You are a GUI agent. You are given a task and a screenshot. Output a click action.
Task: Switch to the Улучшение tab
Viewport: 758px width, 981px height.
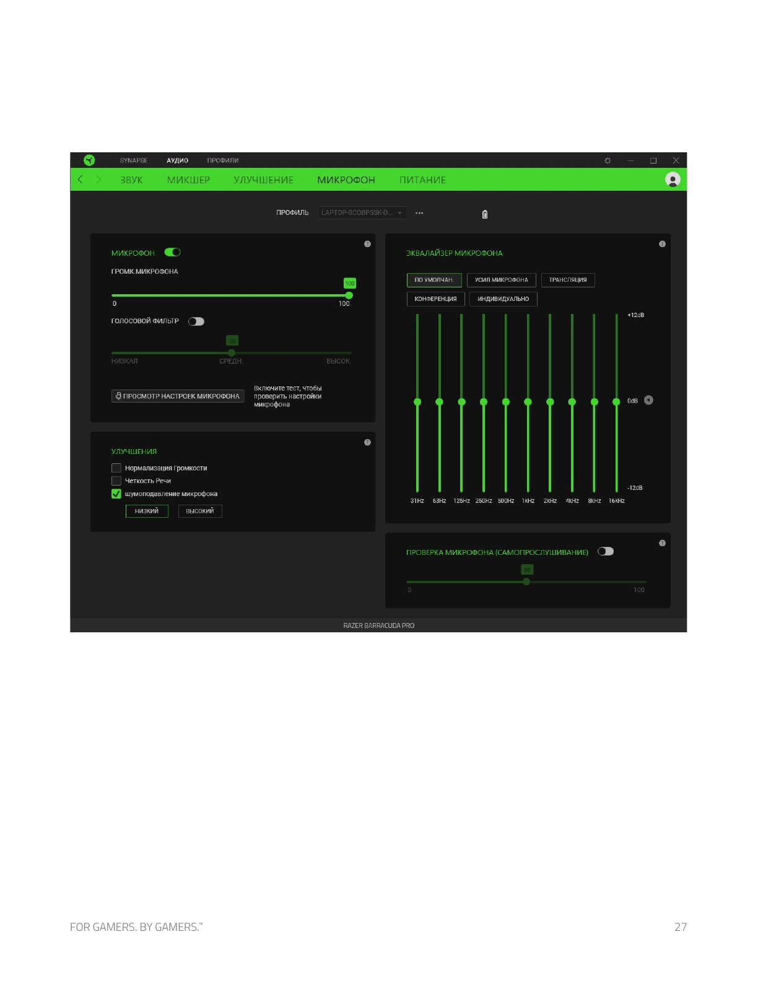(x=263, y=180)
